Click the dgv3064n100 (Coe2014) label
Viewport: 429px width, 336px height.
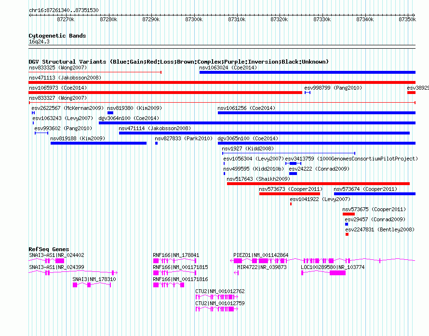(x=129, y=118)
